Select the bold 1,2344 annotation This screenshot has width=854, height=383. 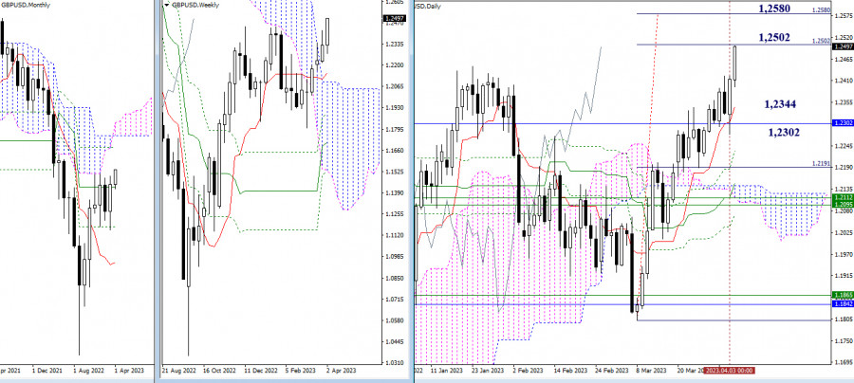point(781,103)
